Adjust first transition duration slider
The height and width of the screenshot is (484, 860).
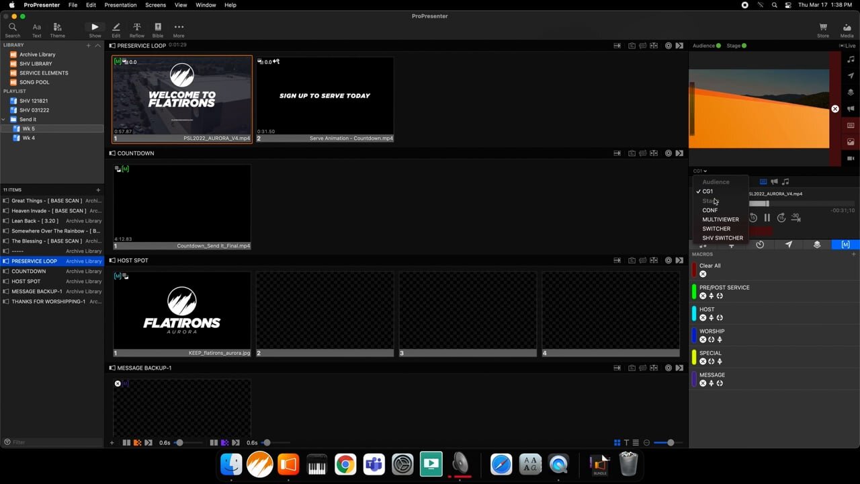pos(189,442)
